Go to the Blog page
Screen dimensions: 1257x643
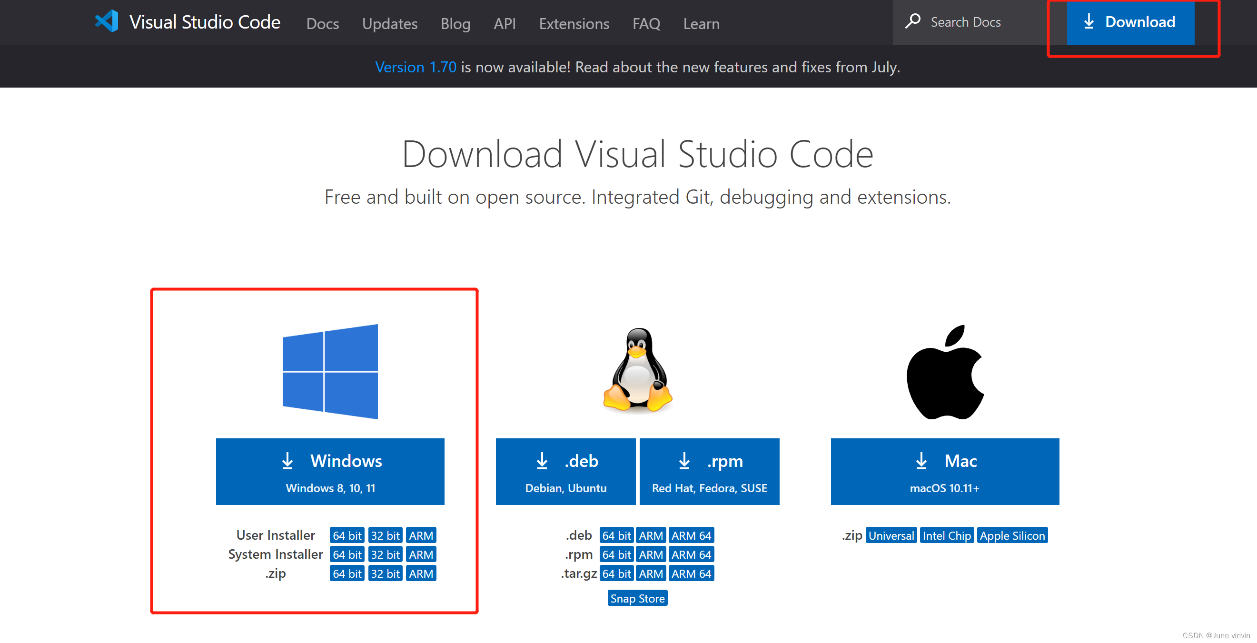455,23
